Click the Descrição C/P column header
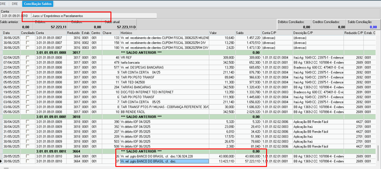 [318, 33]
